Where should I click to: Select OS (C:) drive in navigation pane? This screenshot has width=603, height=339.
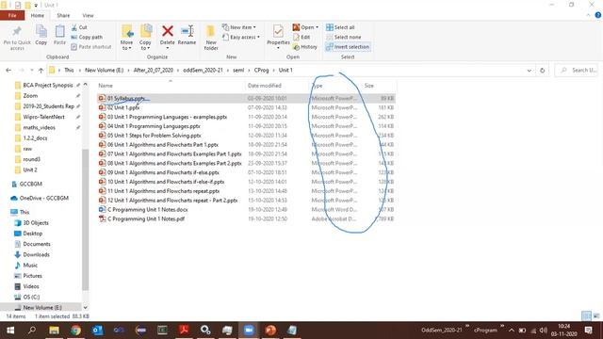(x=31, y=297)
